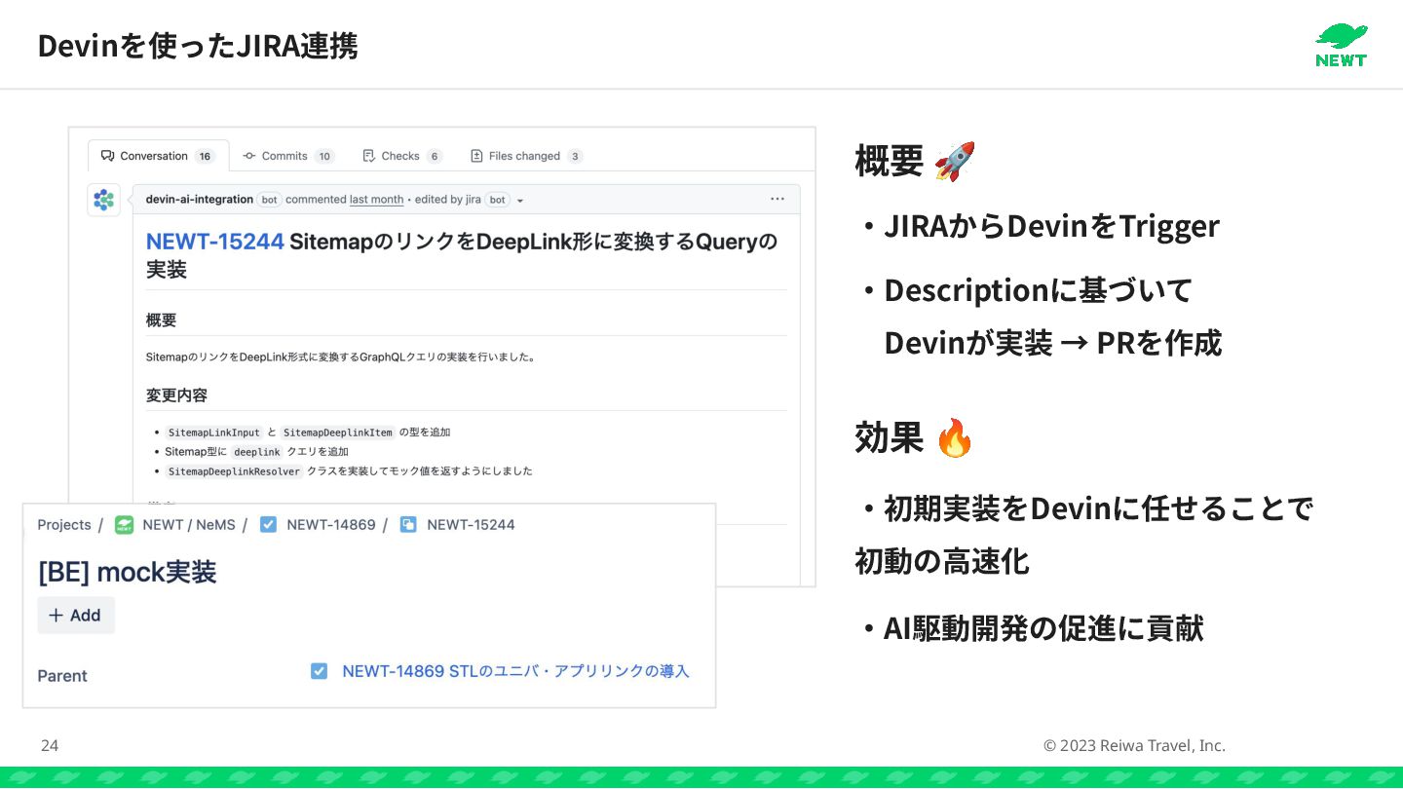Click the NEWT-14869 task checkbox icon in breadcrumb
The width and height of the screenshot is (1403, 789).
point(268,524)
